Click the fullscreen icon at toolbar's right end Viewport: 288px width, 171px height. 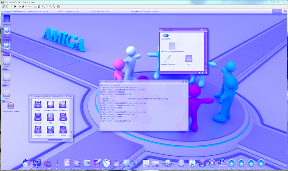point(58,6)
